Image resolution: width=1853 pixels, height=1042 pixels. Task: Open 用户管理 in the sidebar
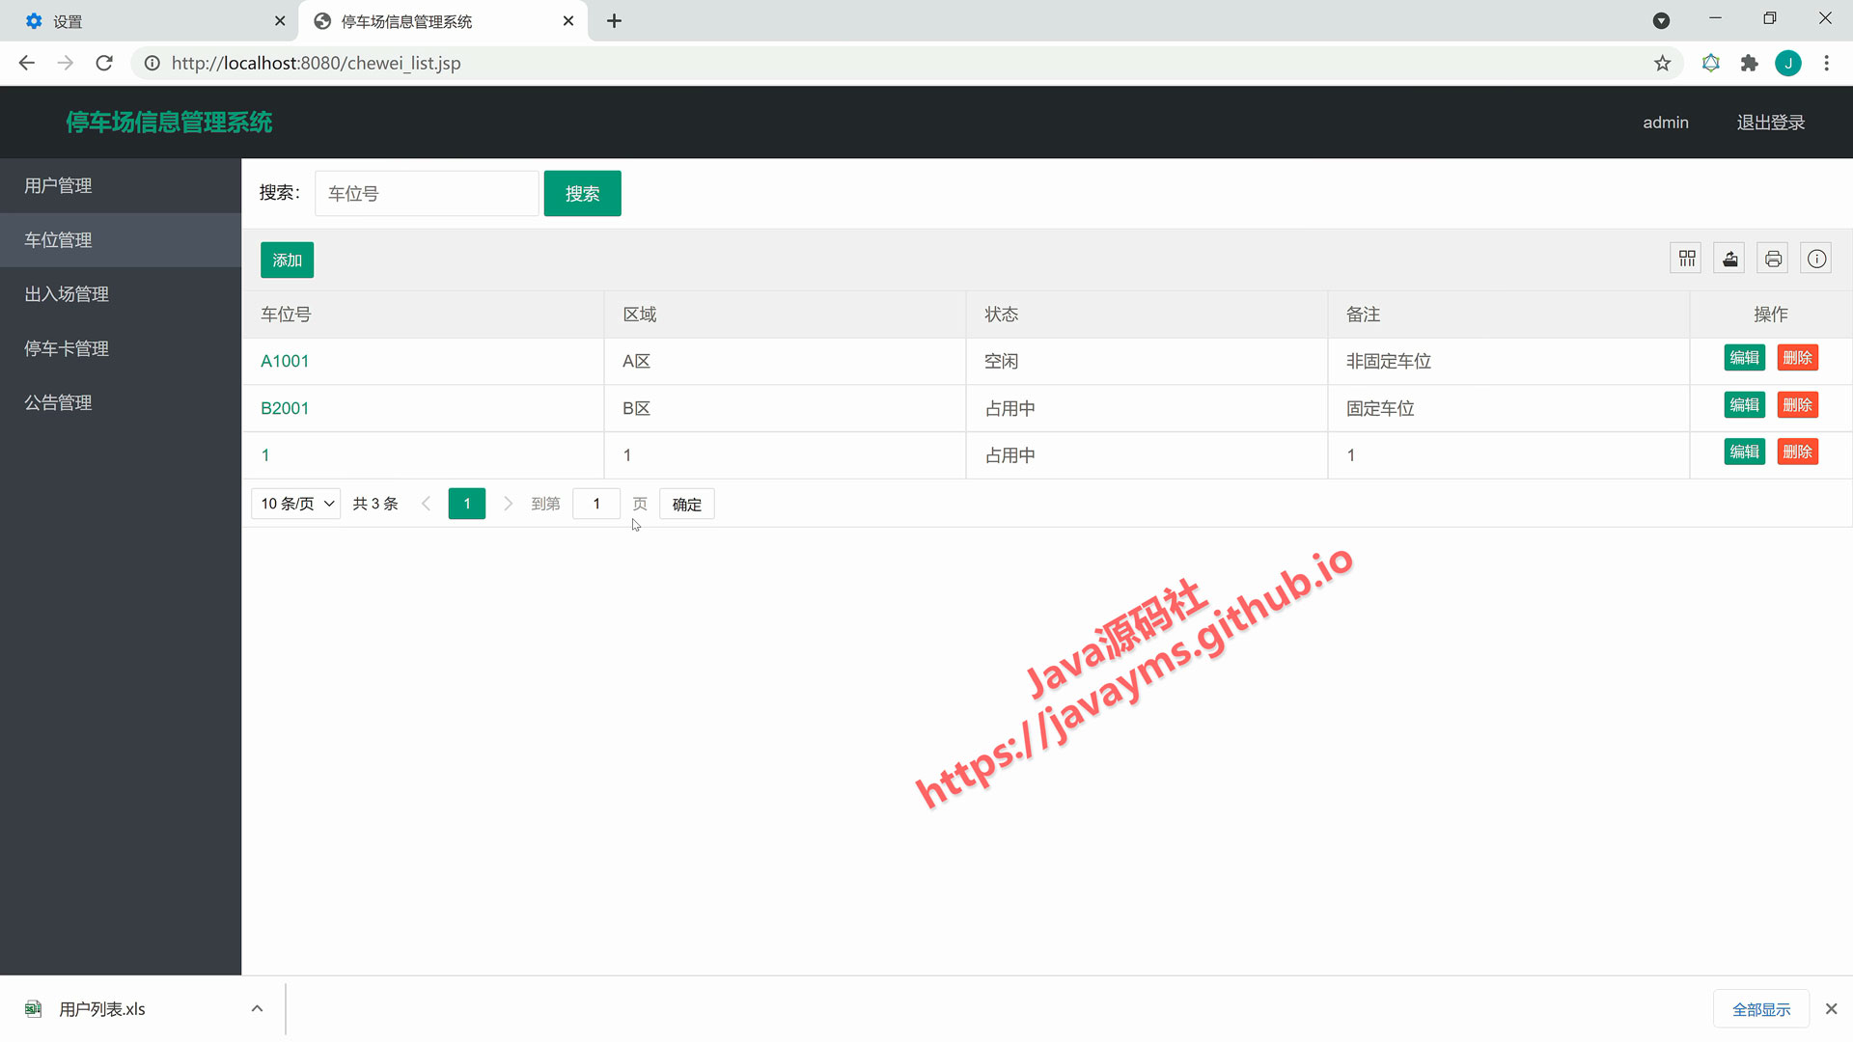[x=121, y=185]
